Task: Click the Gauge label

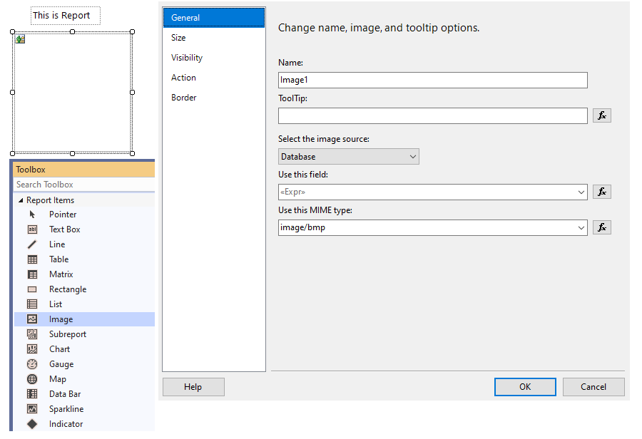Action: pos(61,364)
